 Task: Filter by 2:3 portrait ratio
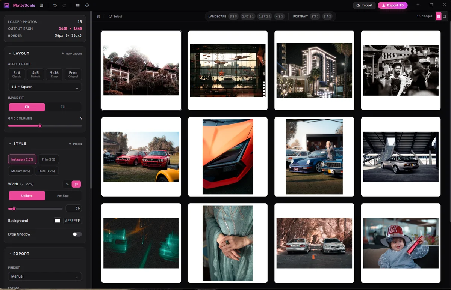point(315,17)
